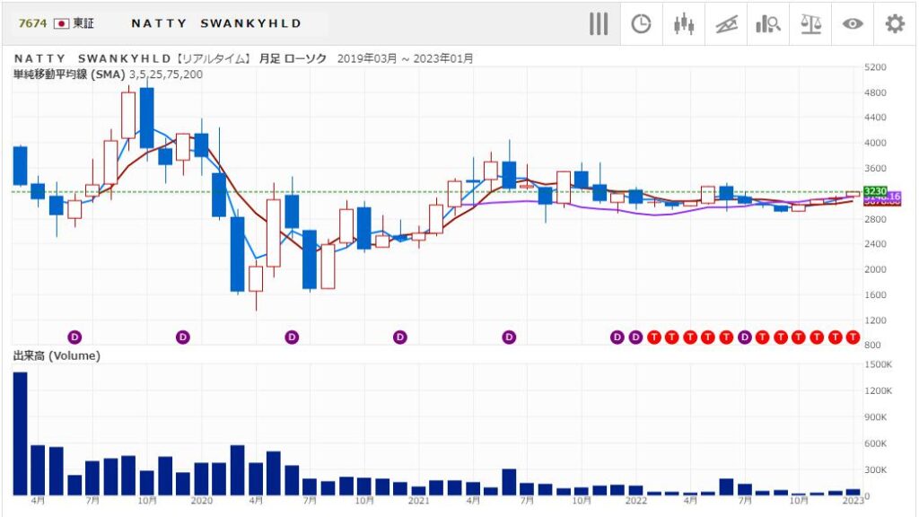The image size is (919, 517).
Task: Click the tallest volume bar at chart start
Action: pyautogui.click(x=20, y=434)
